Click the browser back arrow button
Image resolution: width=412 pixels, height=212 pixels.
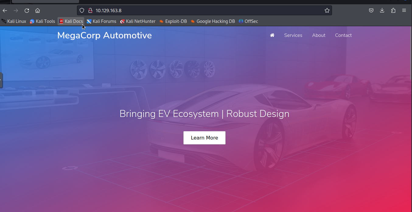pyautogui.click(x=5, y=11)
